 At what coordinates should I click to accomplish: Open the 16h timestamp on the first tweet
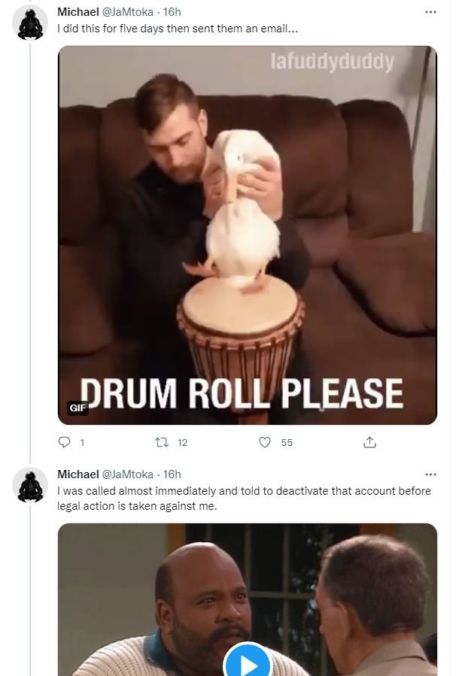pos(172,12)
